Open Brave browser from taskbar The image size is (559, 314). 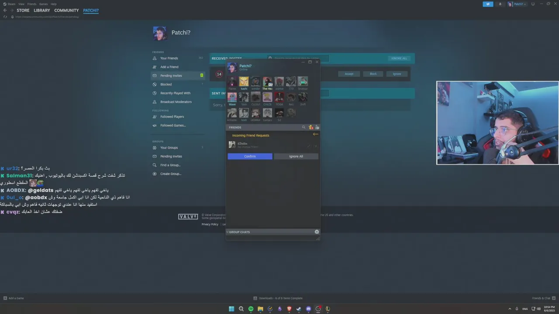(289, 309)
